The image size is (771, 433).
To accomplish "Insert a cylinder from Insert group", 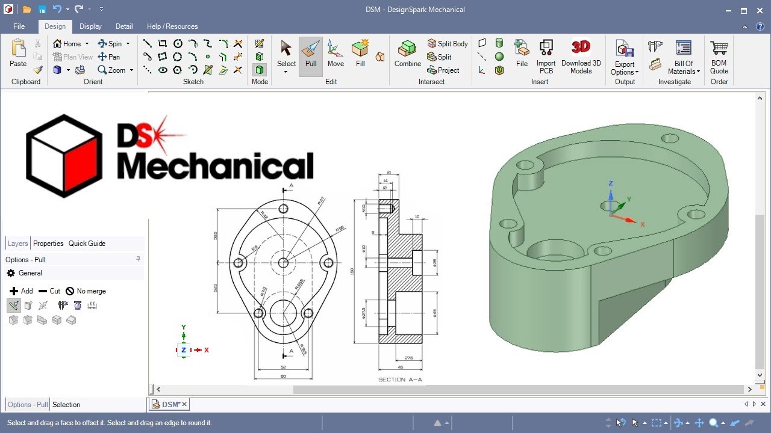I will [x=499, y=43].
